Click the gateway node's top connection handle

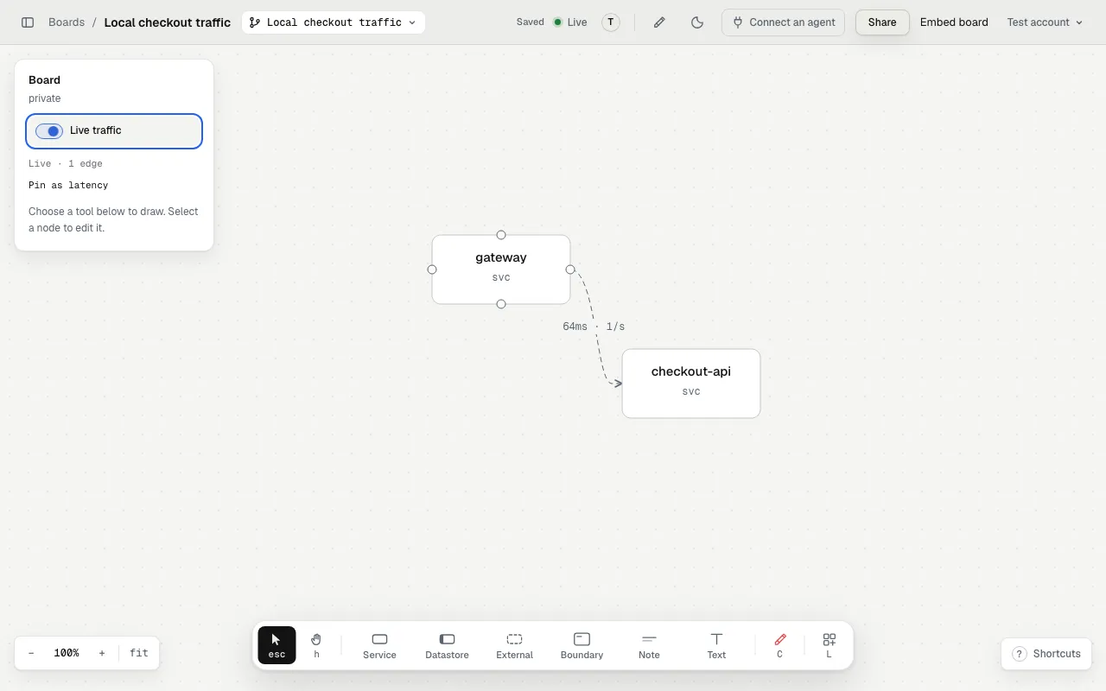coord(501,235)
